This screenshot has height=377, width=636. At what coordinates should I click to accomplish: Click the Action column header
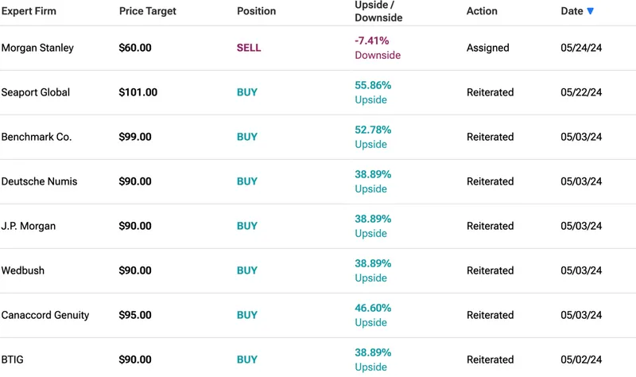(x=482, y=11)
